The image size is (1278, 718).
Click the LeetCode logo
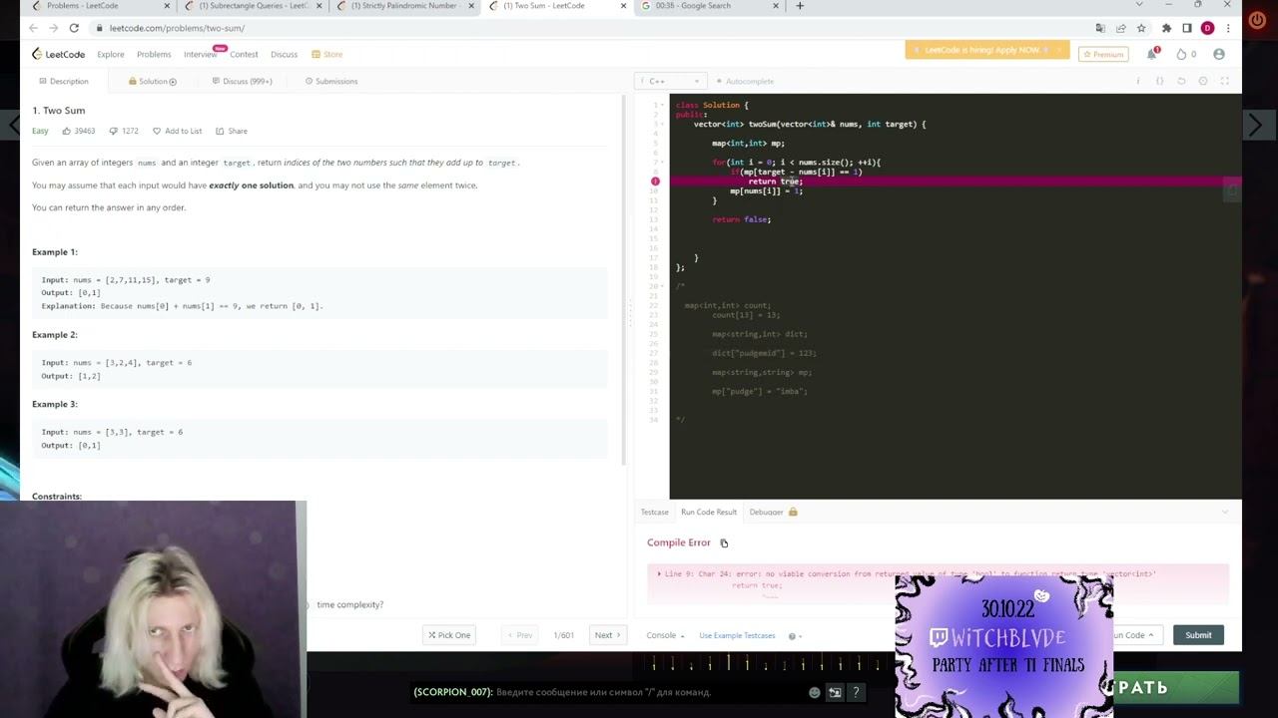(x=58, y=54)
